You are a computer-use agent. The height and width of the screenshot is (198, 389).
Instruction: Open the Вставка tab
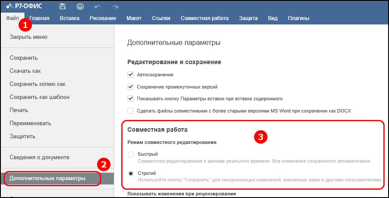pyautogui.click(x=69, y=18)
